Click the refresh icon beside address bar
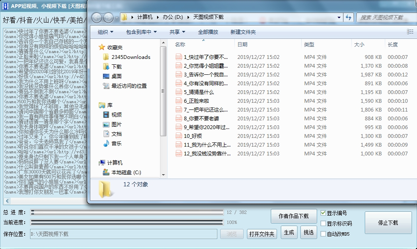The image size is (417, 249). tap(348, 18)
